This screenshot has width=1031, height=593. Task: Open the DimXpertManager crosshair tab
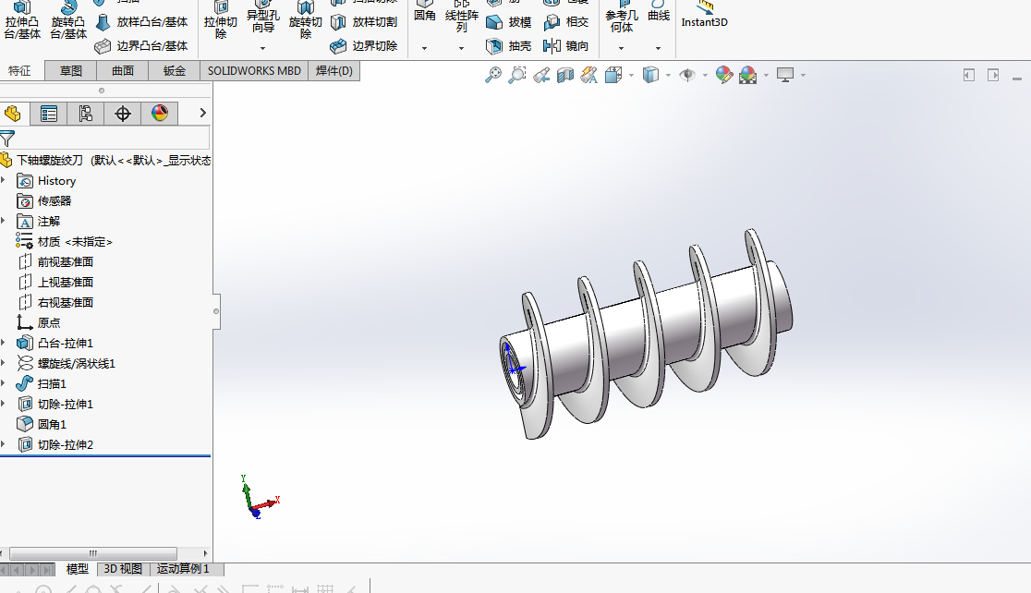(122, 114)
